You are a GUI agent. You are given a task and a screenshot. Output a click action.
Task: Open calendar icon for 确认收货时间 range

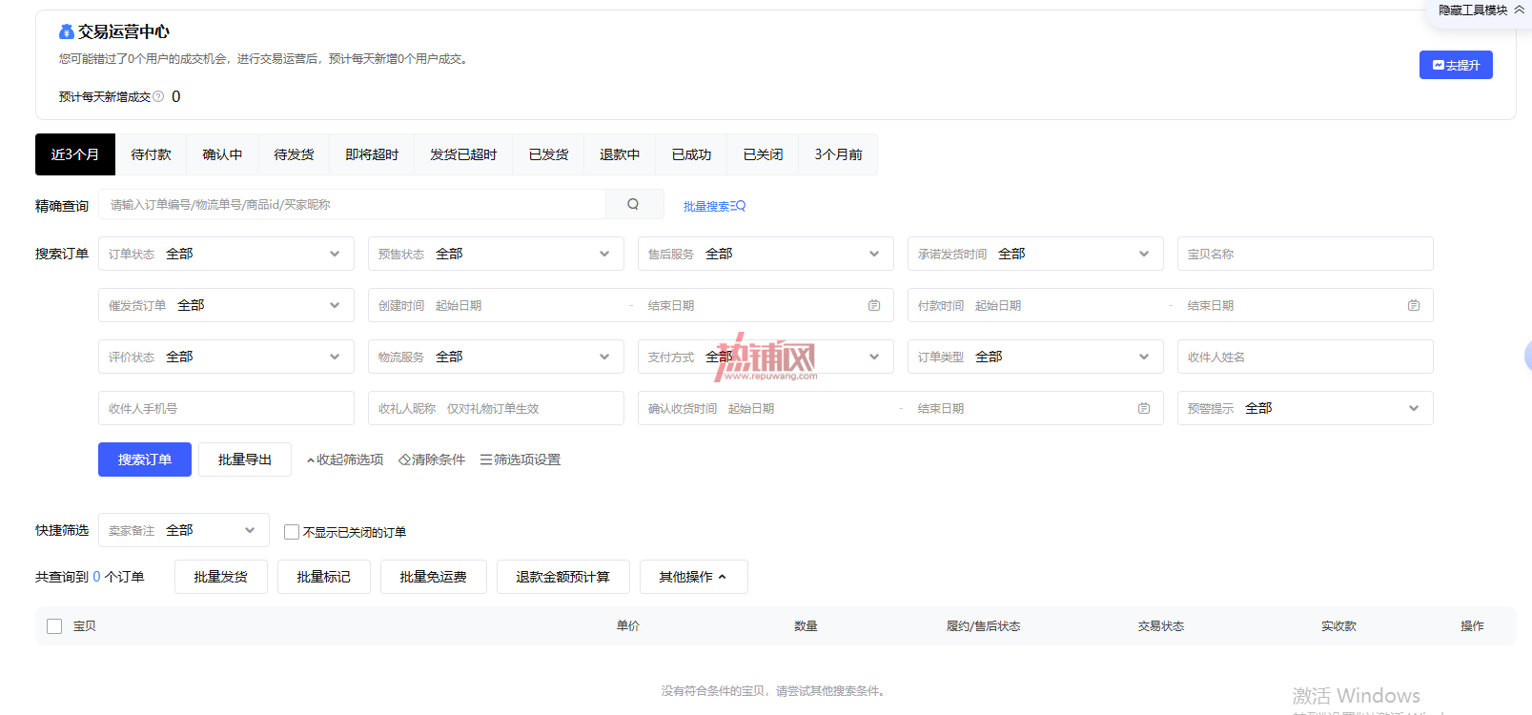pyautogui.click(x=1144, y=408)
